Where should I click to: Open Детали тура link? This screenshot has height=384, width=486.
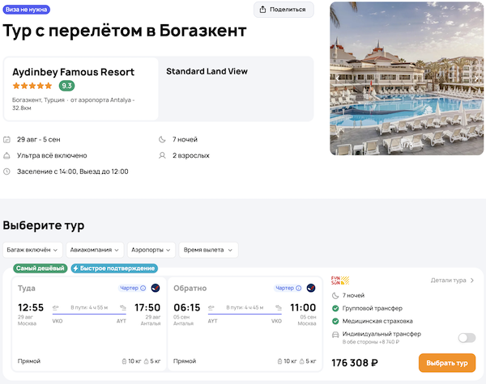tap(452, 281)
